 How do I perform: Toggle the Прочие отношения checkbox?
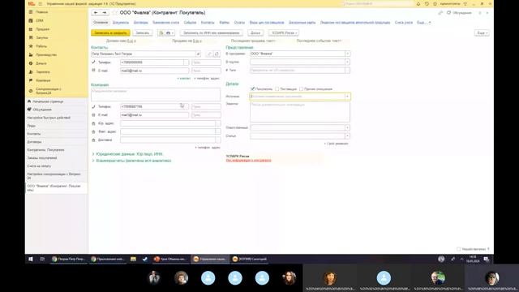301,88
